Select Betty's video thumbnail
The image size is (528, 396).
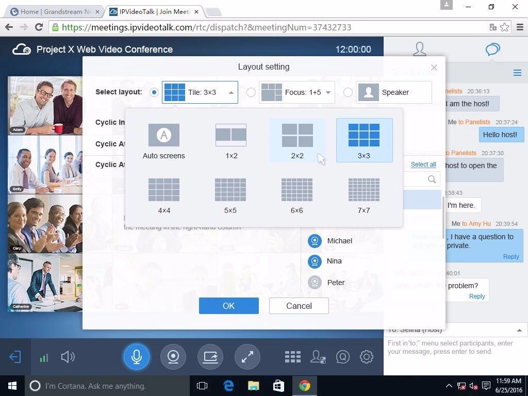[45, 164]
